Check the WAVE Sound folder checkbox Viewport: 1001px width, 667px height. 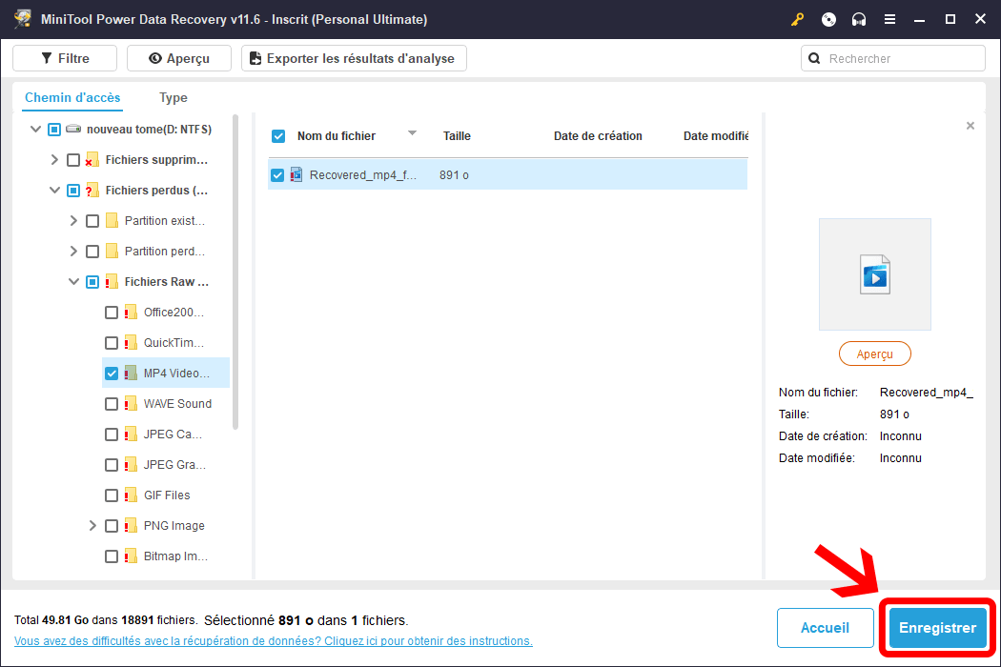pos(112,404)
